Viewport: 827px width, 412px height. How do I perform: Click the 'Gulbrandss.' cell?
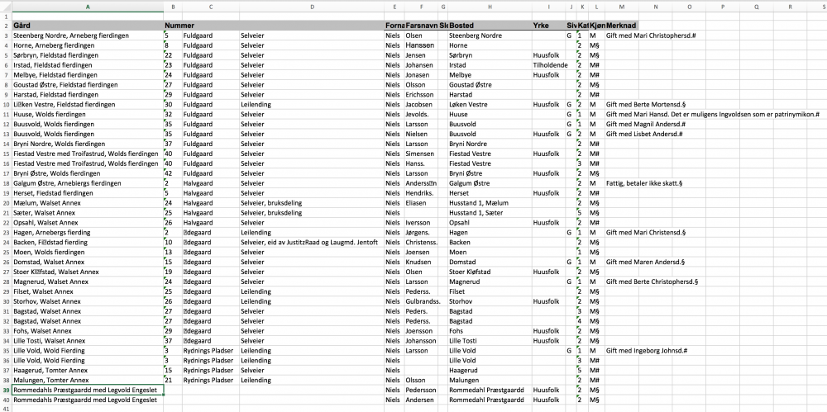coord(422,301)
